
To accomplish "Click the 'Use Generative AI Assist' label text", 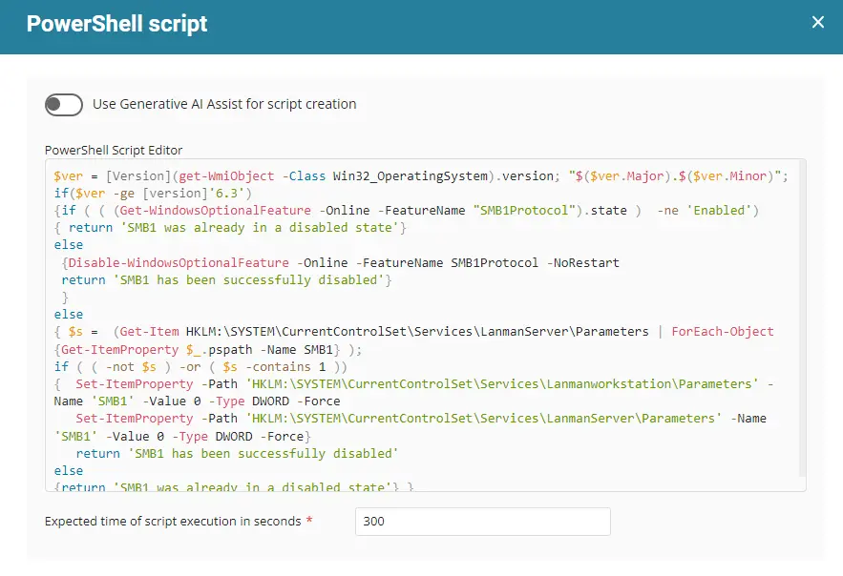I will [224, 104].
